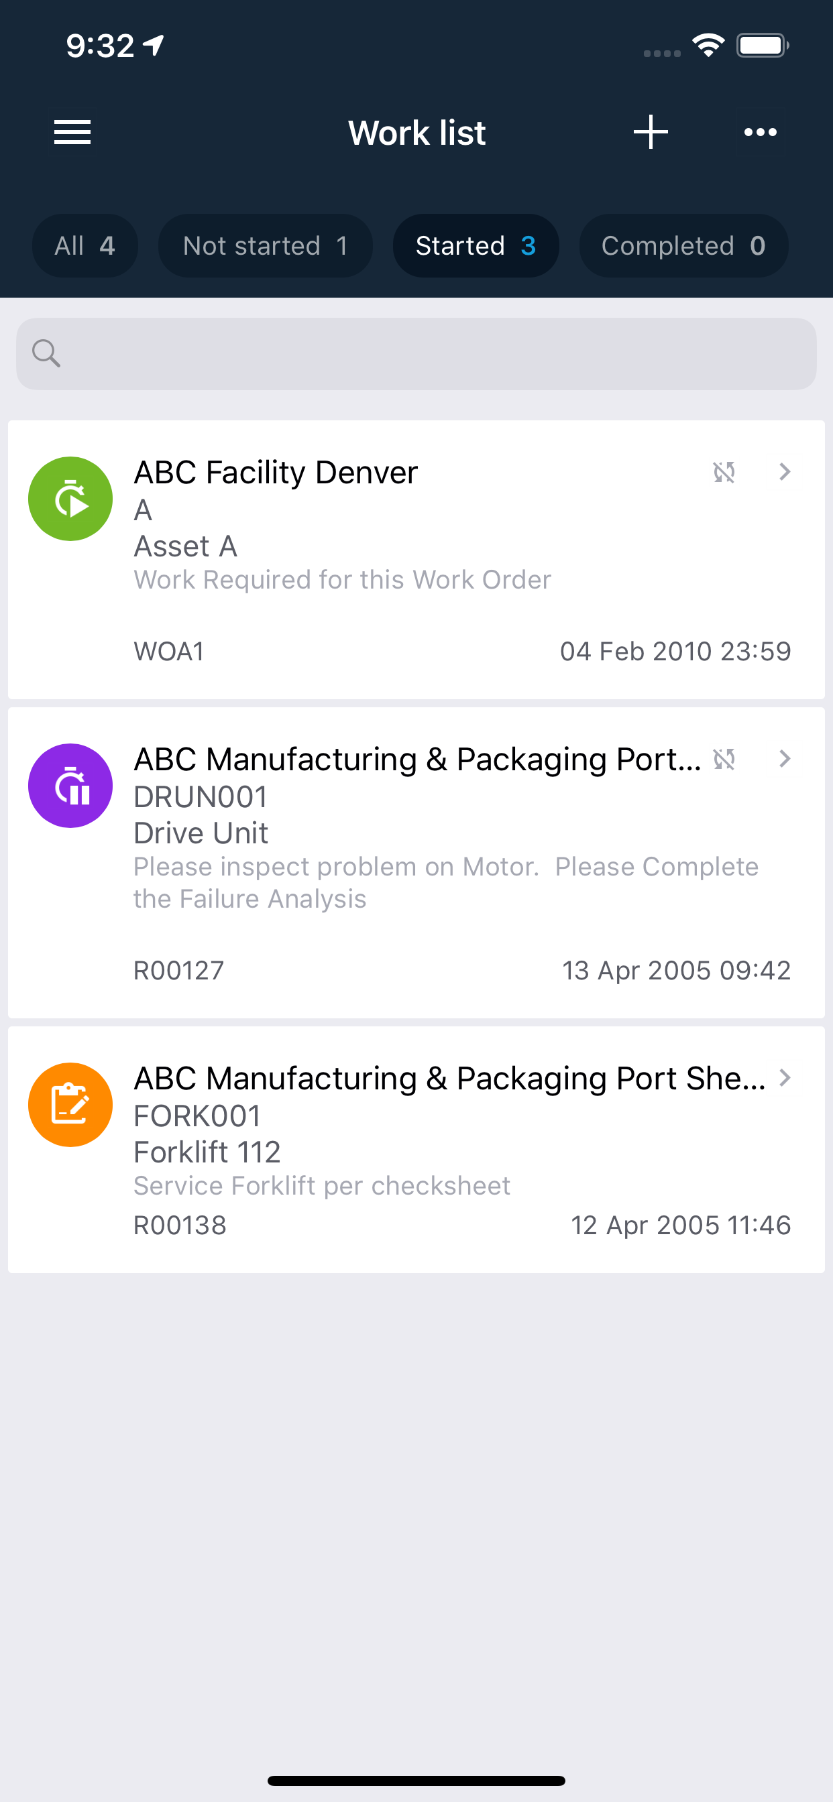This screenshot has width=833, height=1802.
Task: Show the Completed 0 filter tab
Action: tap(683, 245)
